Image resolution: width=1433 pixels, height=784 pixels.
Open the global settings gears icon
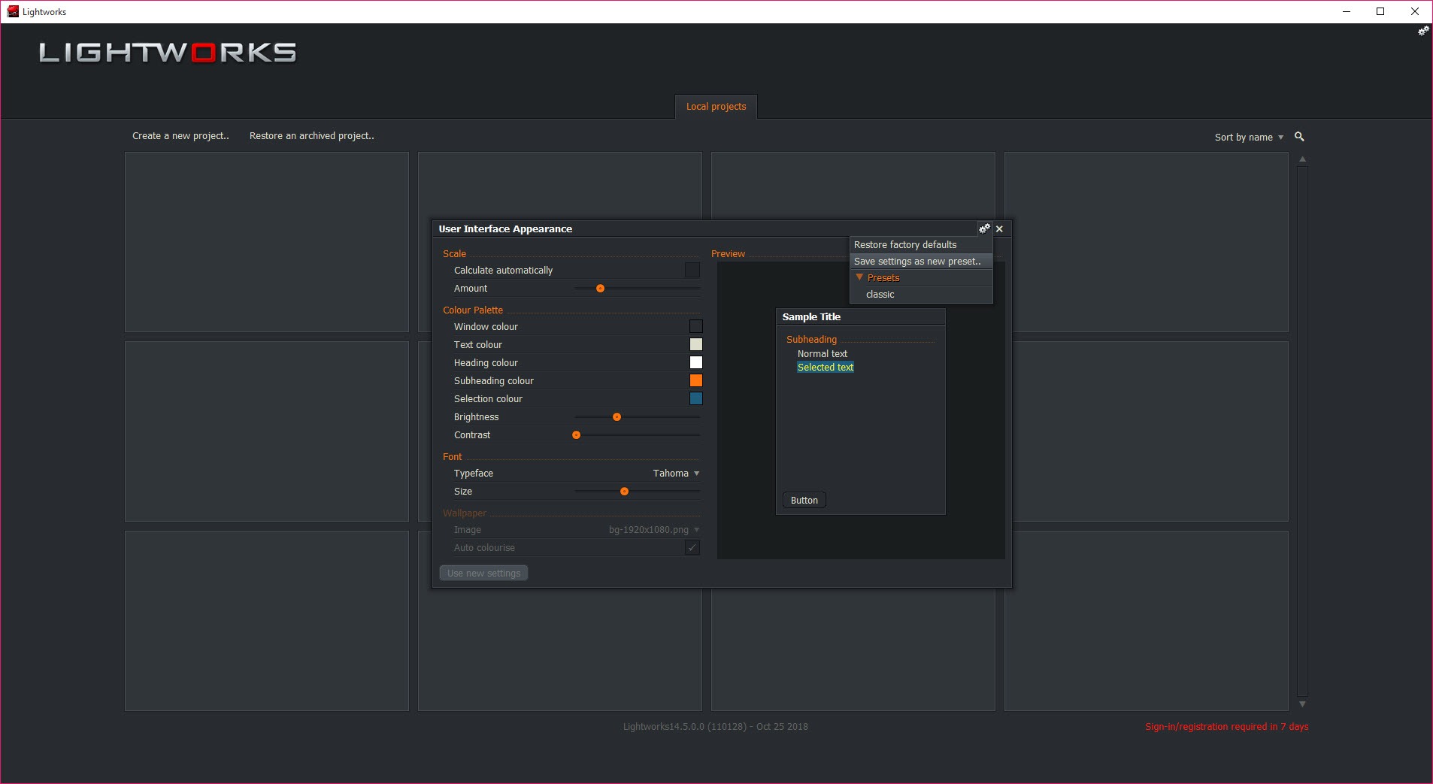[1423, 32]
